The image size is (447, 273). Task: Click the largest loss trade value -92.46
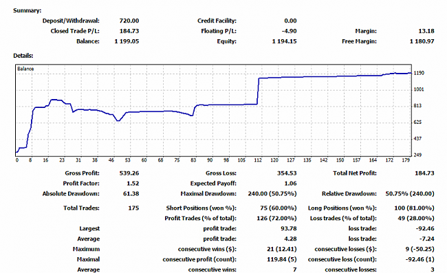(x=425, y=228)
